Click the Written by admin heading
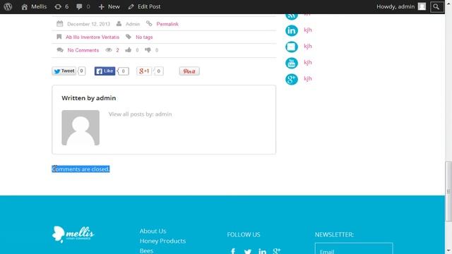 89,98
